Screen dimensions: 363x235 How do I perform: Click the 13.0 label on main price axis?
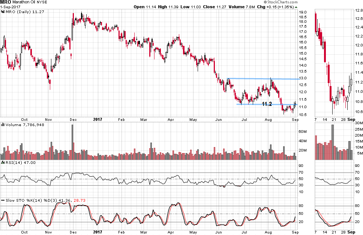[302, 78]
